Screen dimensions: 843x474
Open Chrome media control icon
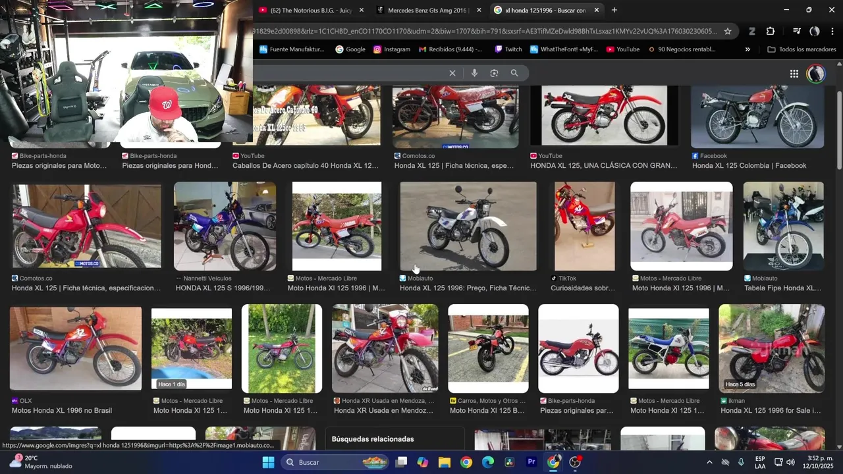[796, 31]
